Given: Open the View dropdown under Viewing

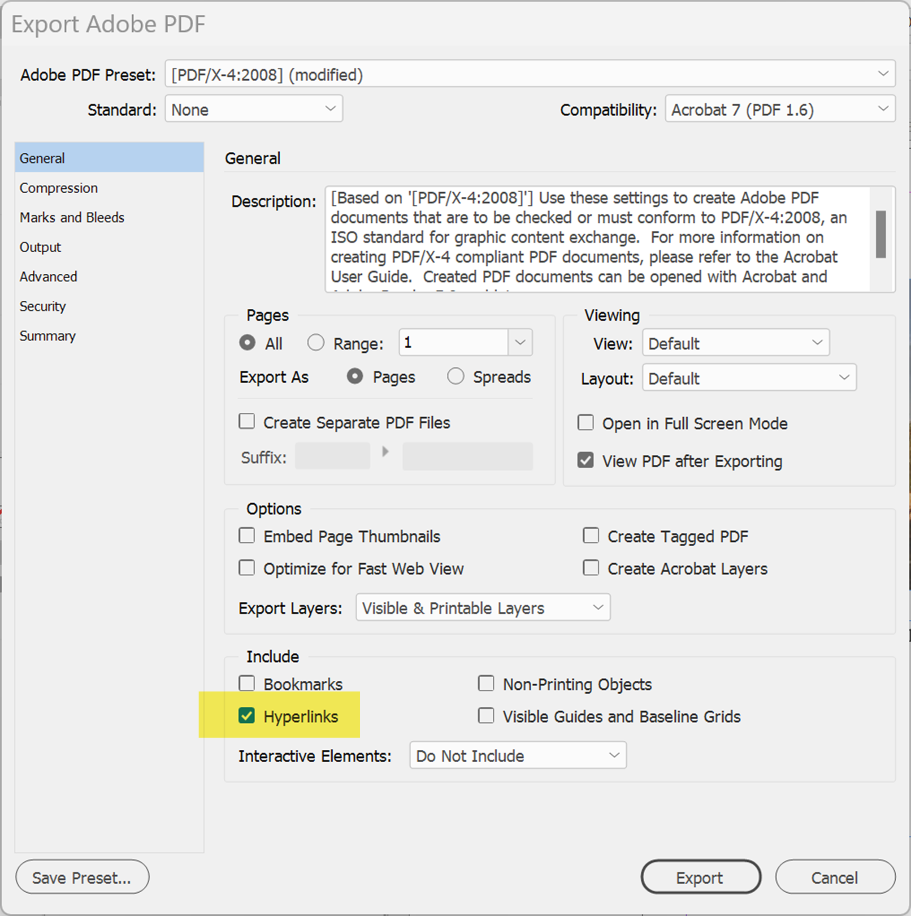Looking at the screenshot, I should tap(735, 343).
